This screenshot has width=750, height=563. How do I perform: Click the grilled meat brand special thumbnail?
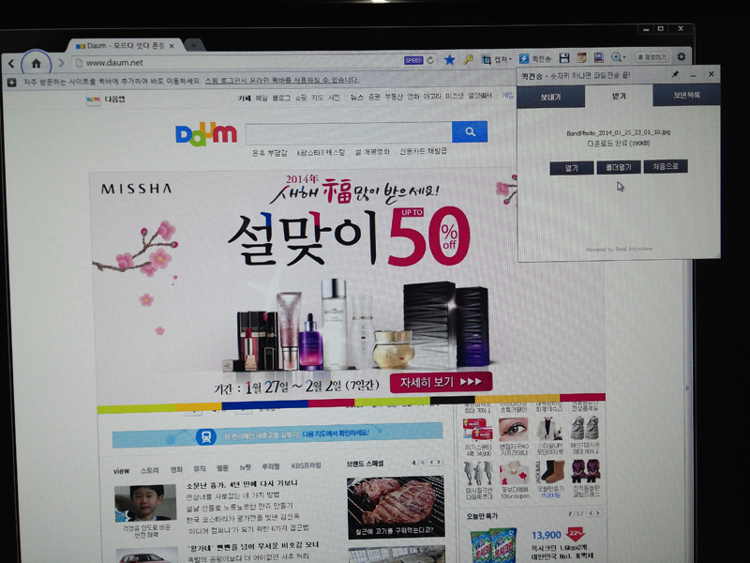(396, 507)
